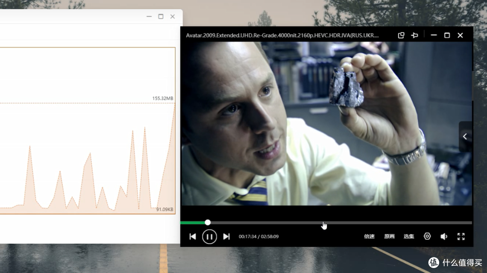Viewport: 487px width, 273px height.
Task: Open the 倍速 playback speed menu
Action: (x=369, y=236)
